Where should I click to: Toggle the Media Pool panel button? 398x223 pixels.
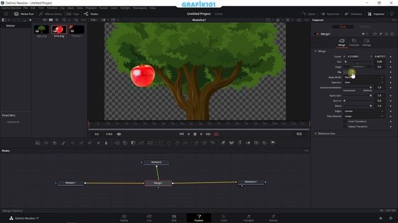24,14
